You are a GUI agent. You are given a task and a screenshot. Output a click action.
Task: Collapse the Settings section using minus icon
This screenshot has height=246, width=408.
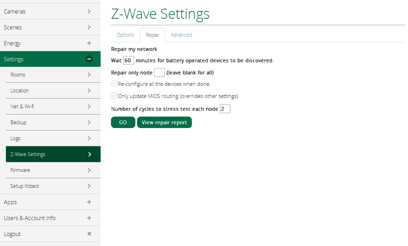[x=89, y=59]
